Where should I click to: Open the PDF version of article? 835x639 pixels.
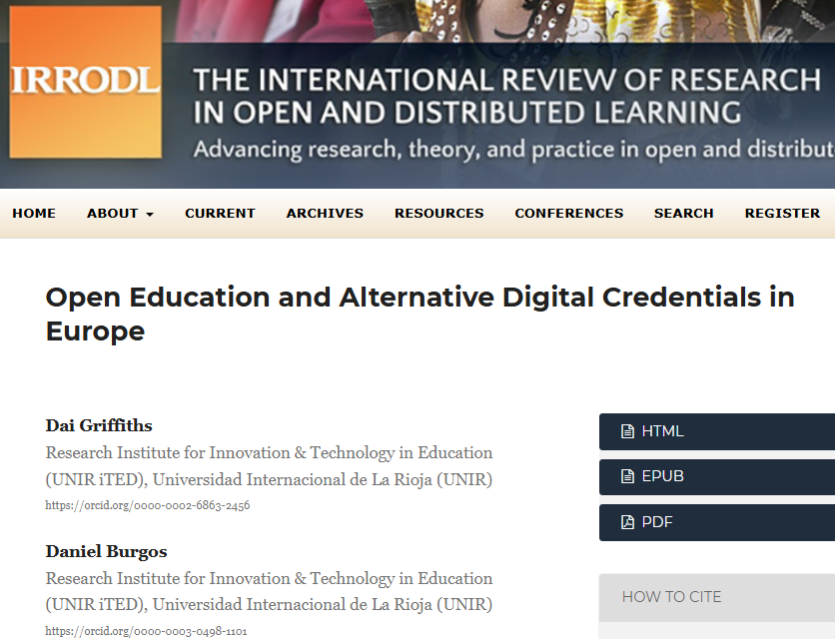point(658,522)
